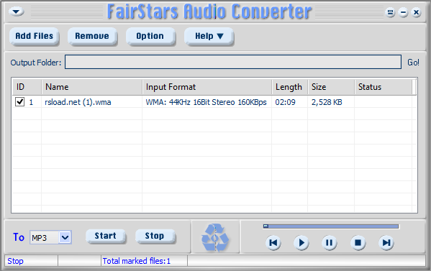Click the Size column header
The image size is (431, 271).
coord(331,87)
